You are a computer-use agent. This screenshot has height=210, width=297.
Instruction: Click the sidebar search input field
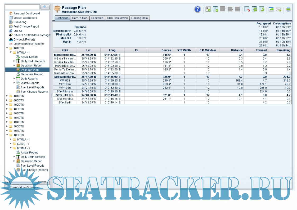tap(22, 7)
